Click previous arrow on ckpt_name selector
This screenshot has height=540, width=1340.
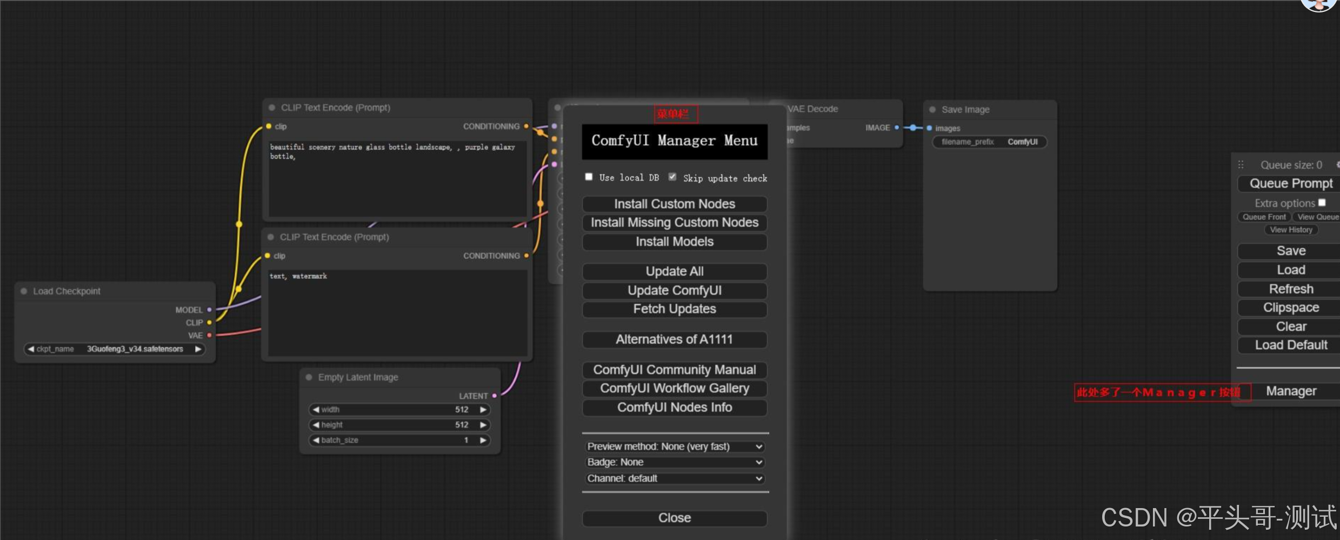(x=31, y=349)
